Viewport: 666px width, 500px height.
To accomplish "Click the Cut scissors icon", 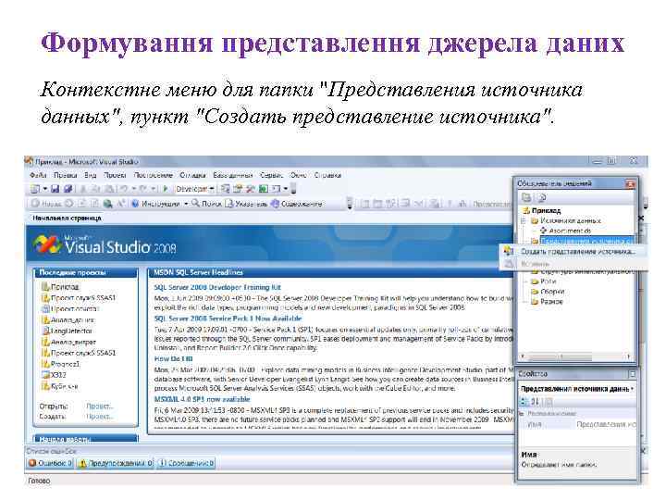I will pyautogui.click(x=83, y=189).
